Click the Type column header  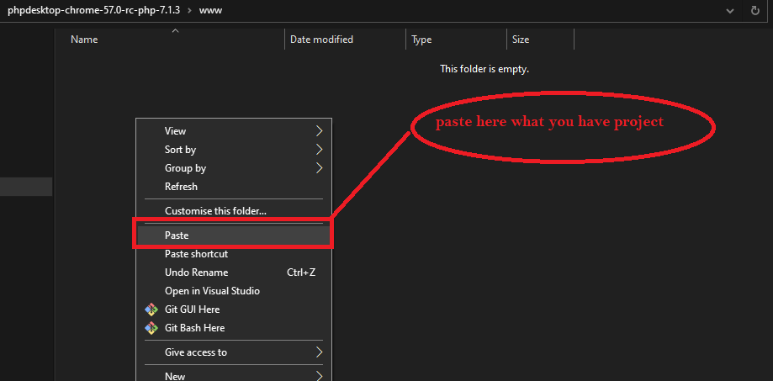[x=421, y=40]
